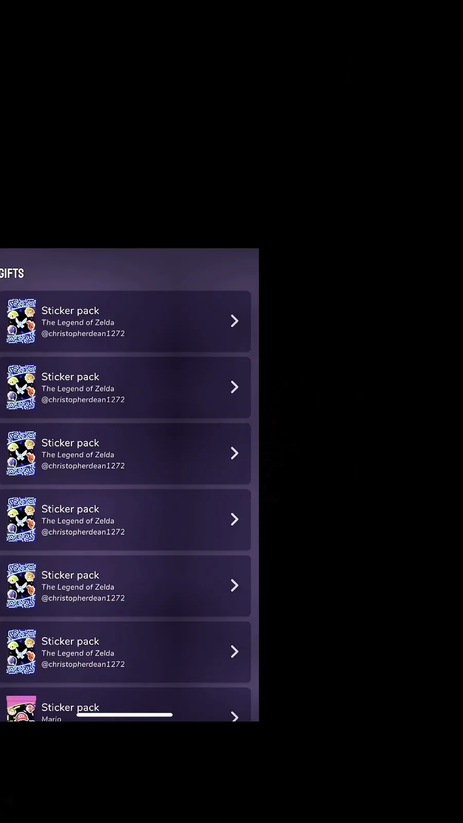Expand fourth Zelda gift via chevron arrow
The width and height of the screenshot is (463, 823).
pyautogui.click(x=235, y=520)
